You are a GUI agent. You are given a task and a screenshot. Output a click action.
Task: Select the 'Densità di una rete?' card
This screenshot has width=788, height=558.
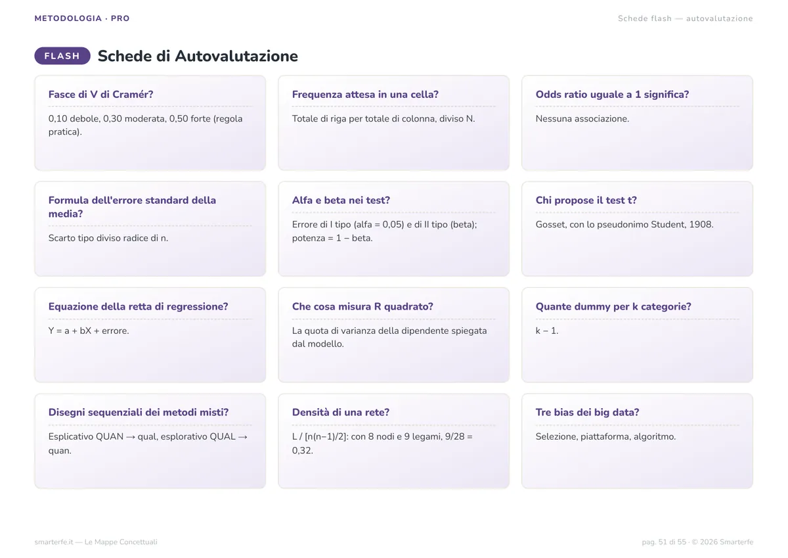pos(393,441)
